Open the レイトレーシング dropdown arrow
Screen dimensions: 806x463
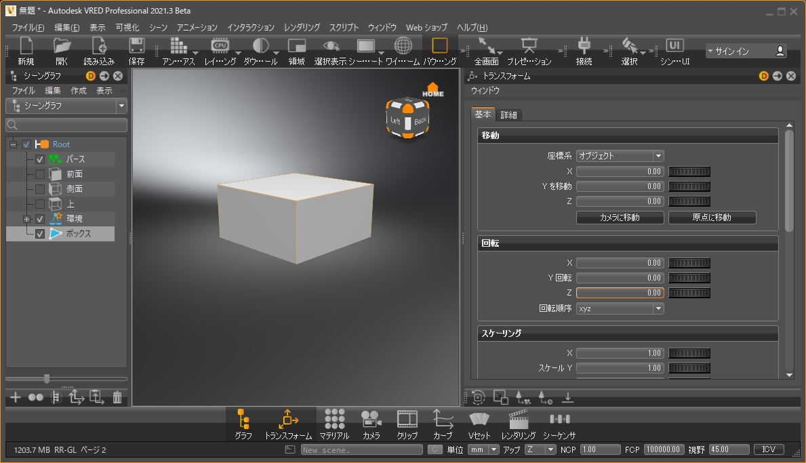pos(238,53)
